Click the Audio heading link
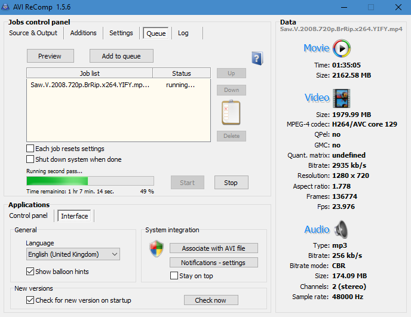411x317 pixels. coord(317,229)
